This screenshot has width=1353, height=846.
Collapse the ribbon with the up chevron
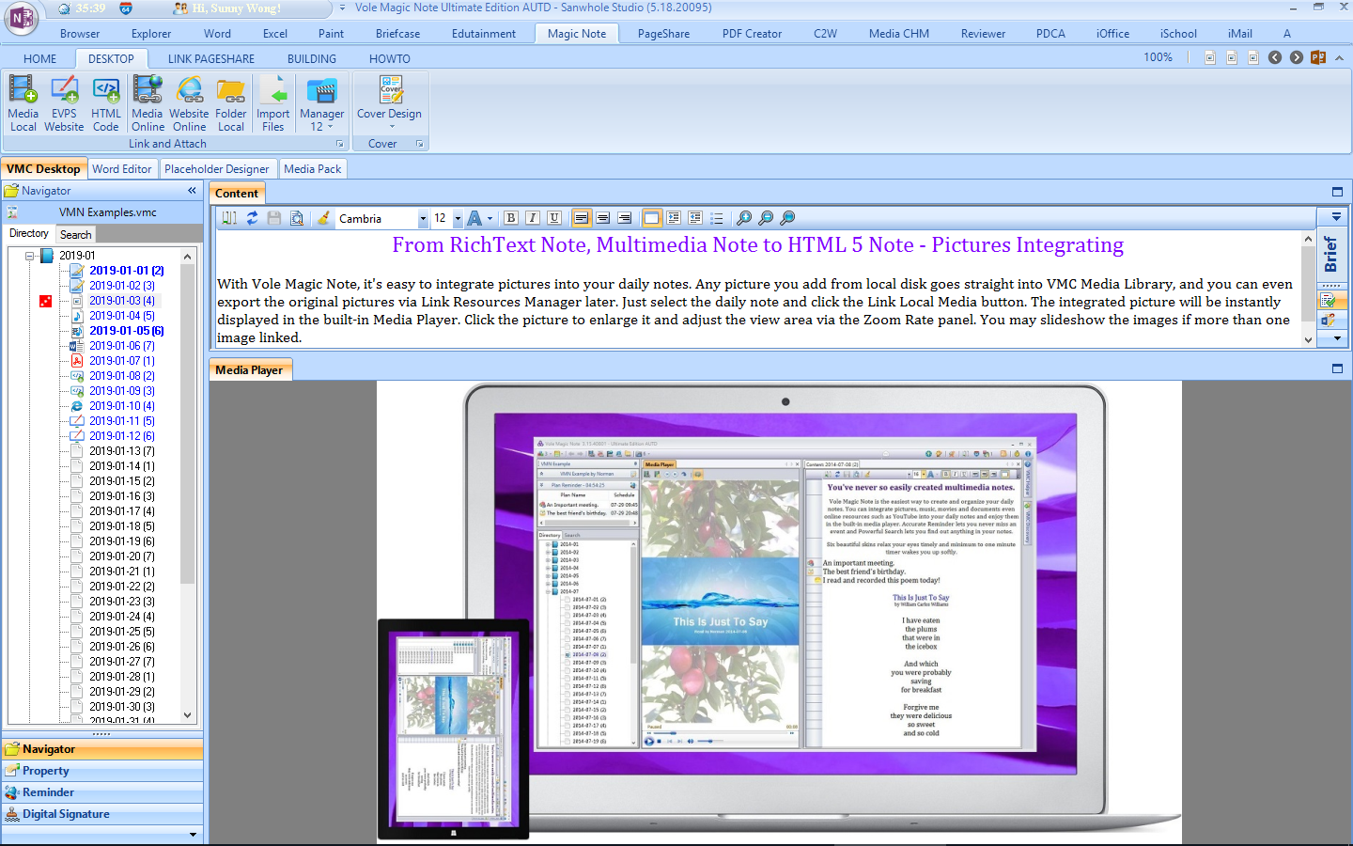click(1339, 57)
